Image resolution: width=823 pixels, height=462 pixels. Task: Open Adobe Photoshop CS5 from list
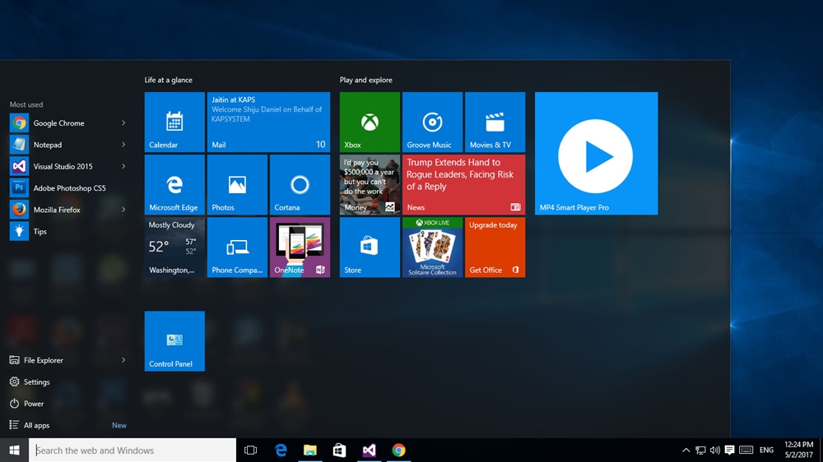click(69, 187)
